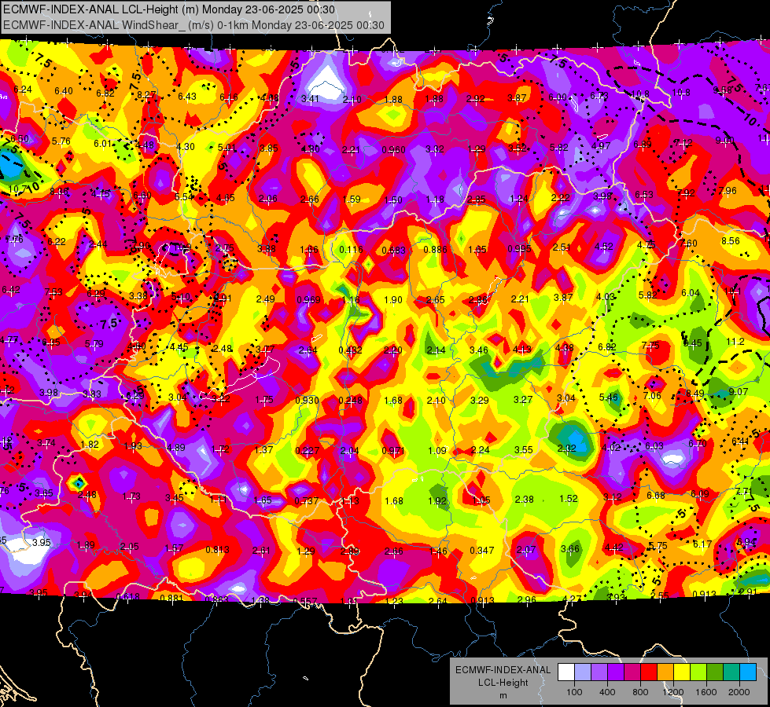Click the legend scale label 800
Viewport: 770px width, 707px height.
click(x=640, y=692)
